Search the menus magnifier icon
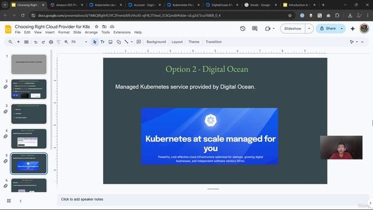Screen dimensions: 373x210 (x=10, y=42)
